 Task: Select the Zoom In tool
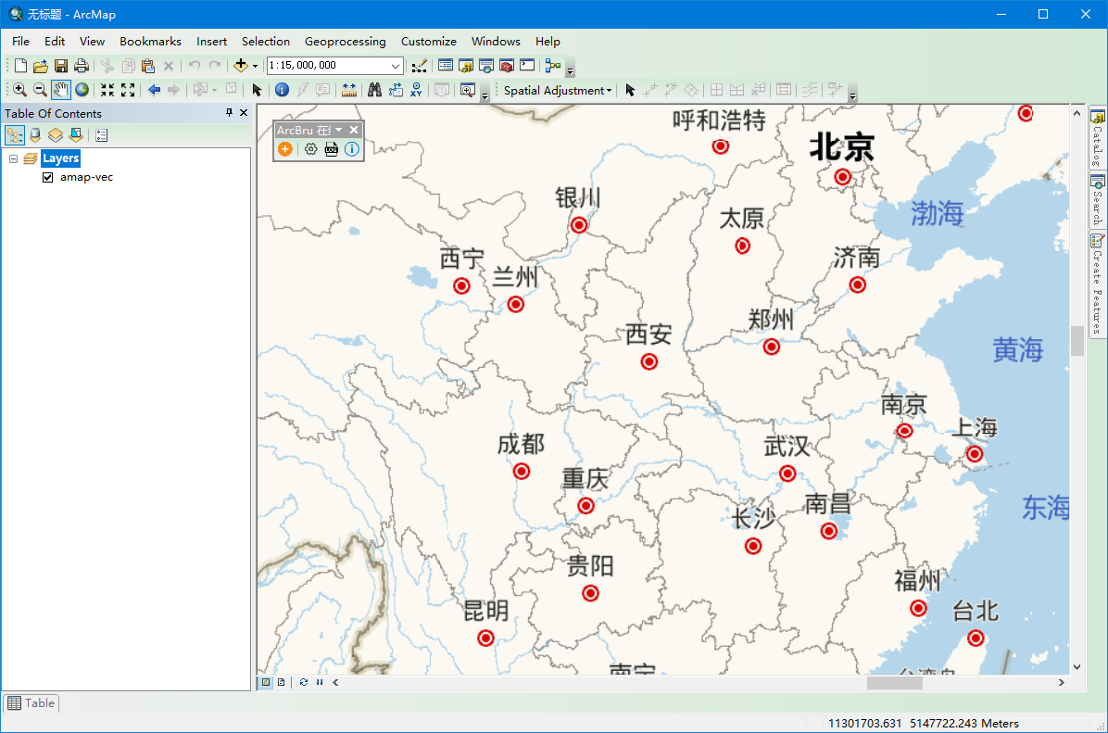[x=19, y=90]
